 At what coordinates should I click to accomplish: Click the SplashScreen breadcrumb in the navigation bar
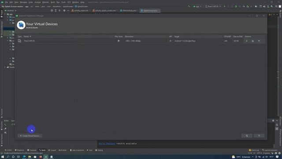click(x=81, y=6)
